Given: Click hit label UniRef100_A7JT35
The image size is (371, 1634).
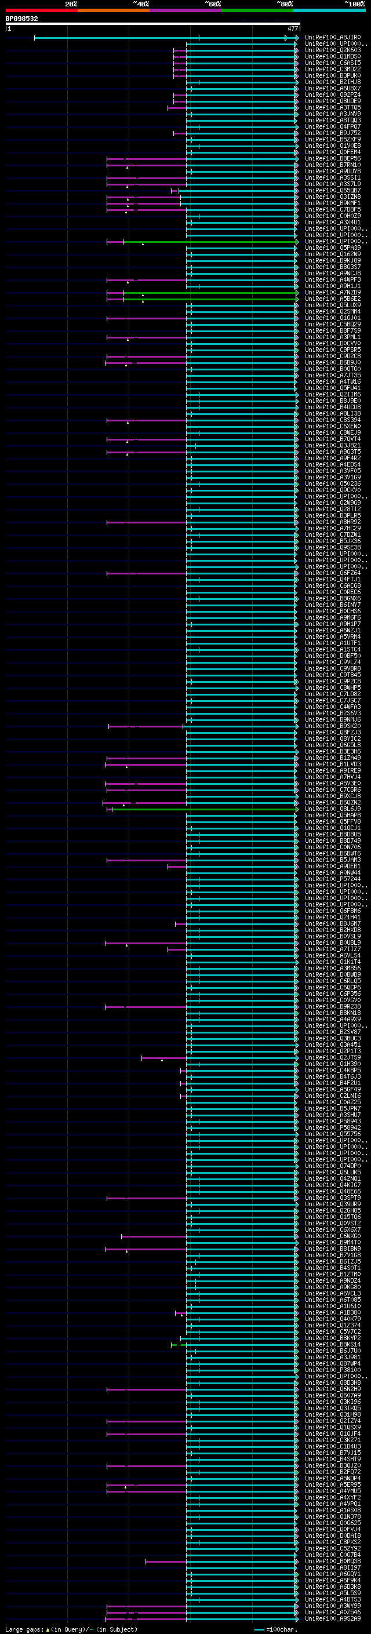Looking at the screenshot, I should (x=332, y=376).
